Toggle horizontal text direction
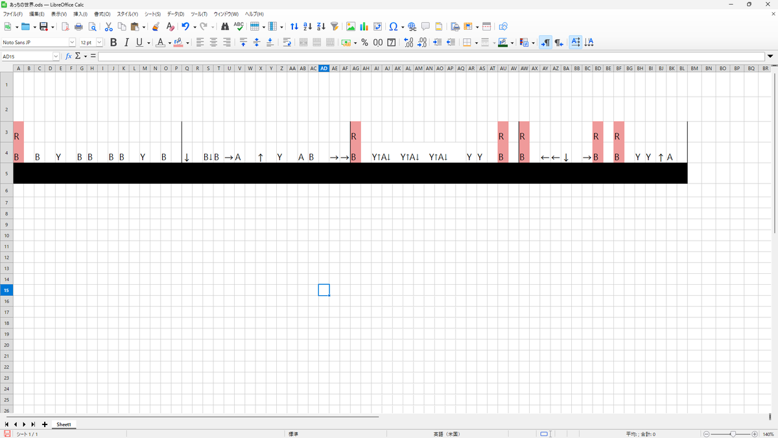This screenshot has height=438, width=778. tap(576, 42)
